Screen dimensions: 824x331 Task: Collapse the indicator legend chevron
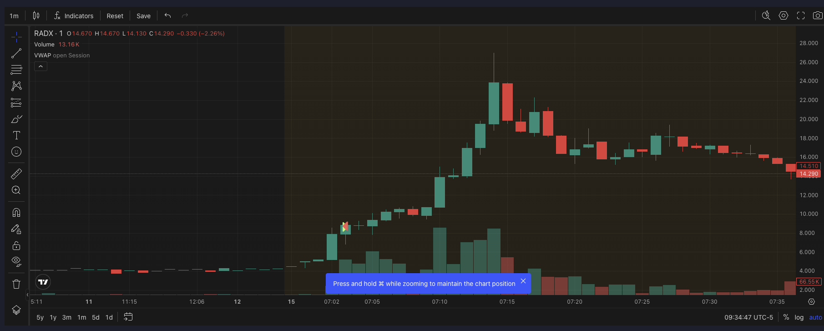coord(40,66)
